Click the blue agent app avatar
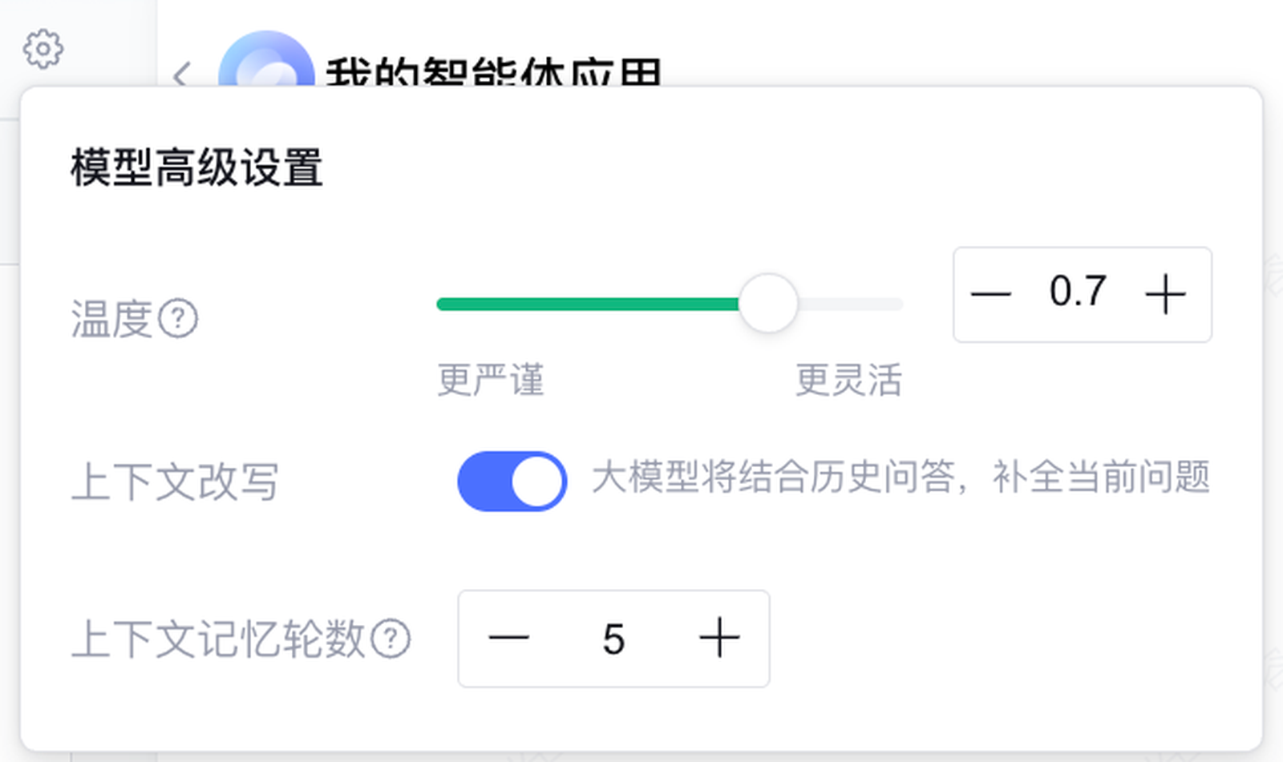This screenshot has height=762, width=1283. (x=266, y=64)
